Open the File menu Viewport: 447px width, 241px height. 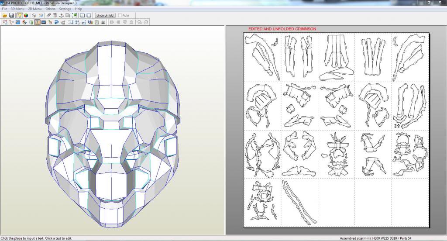click(x=4, y=9)
